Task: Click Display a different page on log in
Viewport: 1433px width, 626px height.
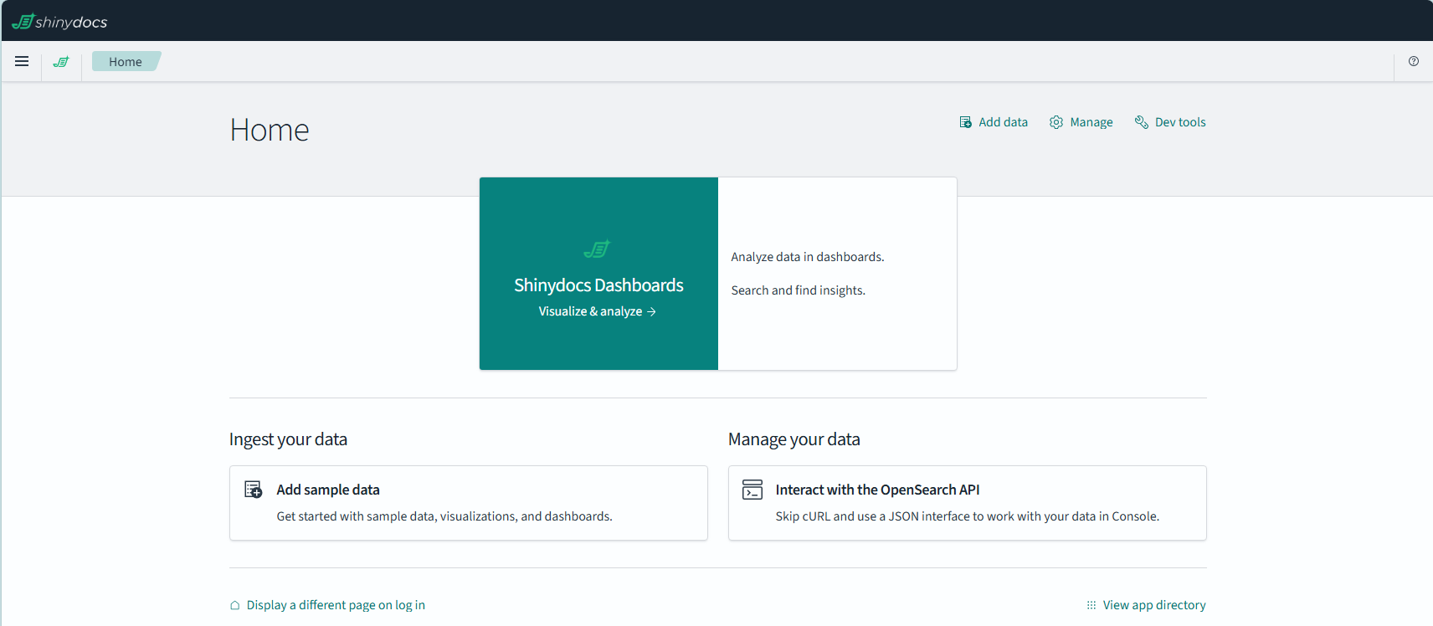Action: [x=336, y=605]
